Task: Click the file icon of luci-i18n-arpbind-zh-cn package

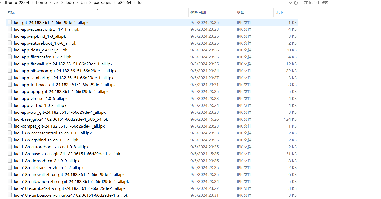Action: (10, 140)
